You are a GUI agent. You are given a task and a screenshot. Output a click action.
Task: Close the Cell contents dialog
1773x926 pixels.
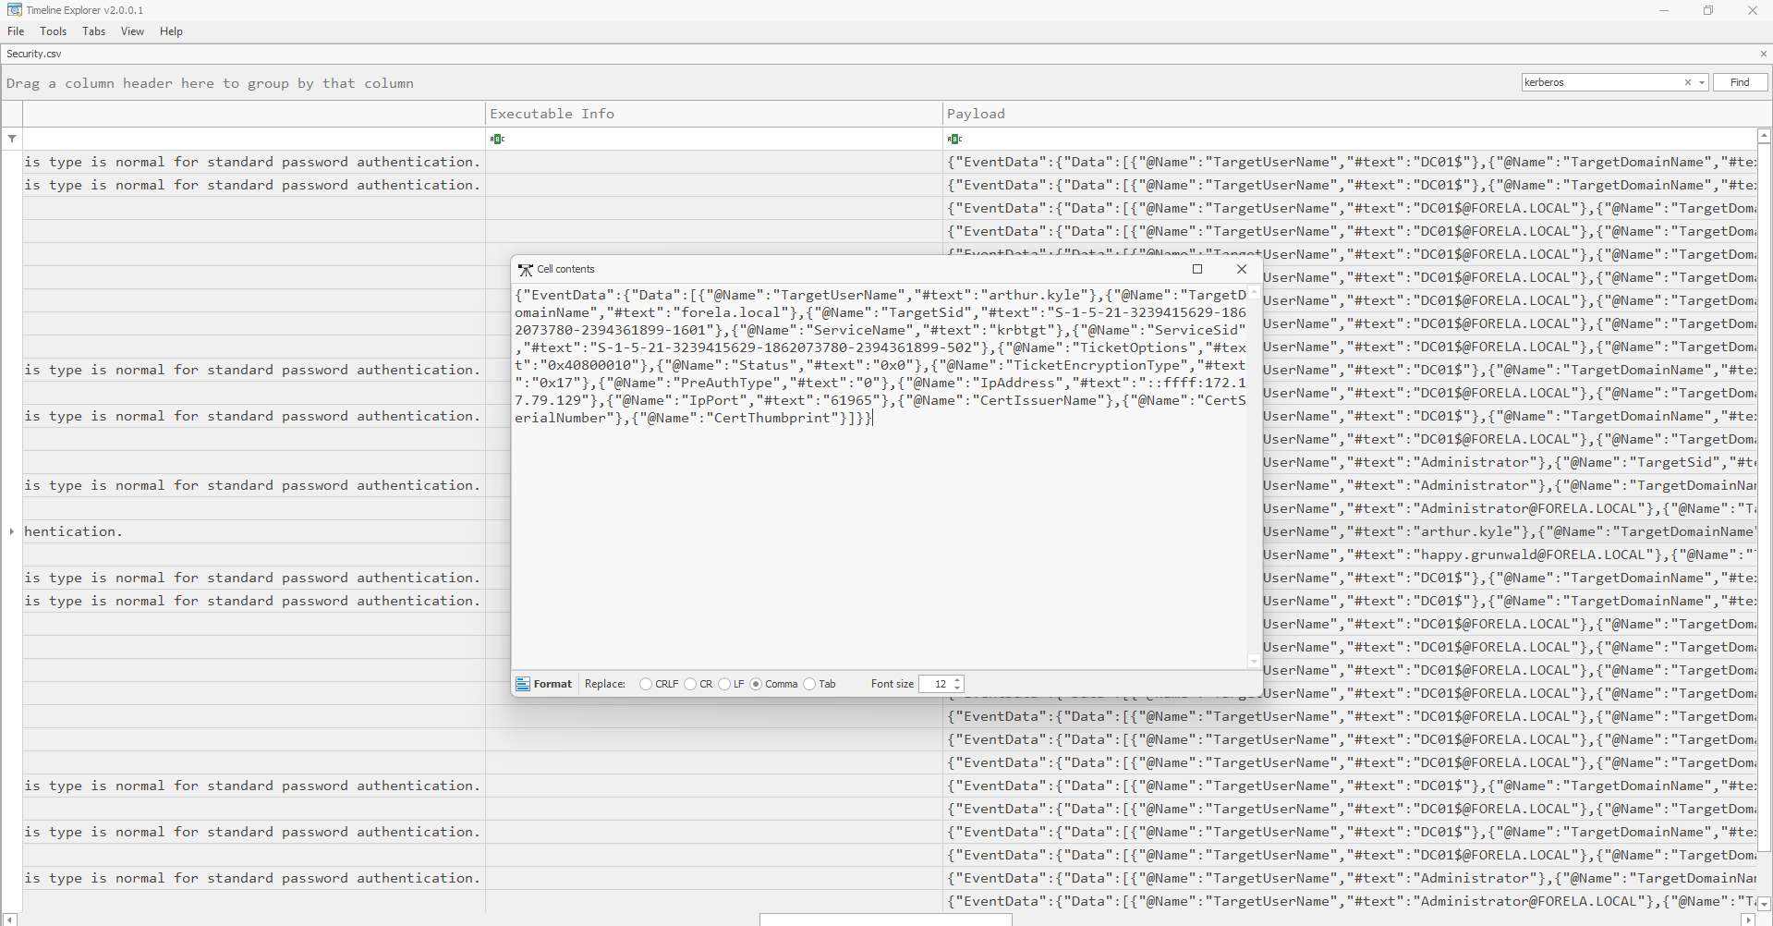click(x=1242, y=269)
